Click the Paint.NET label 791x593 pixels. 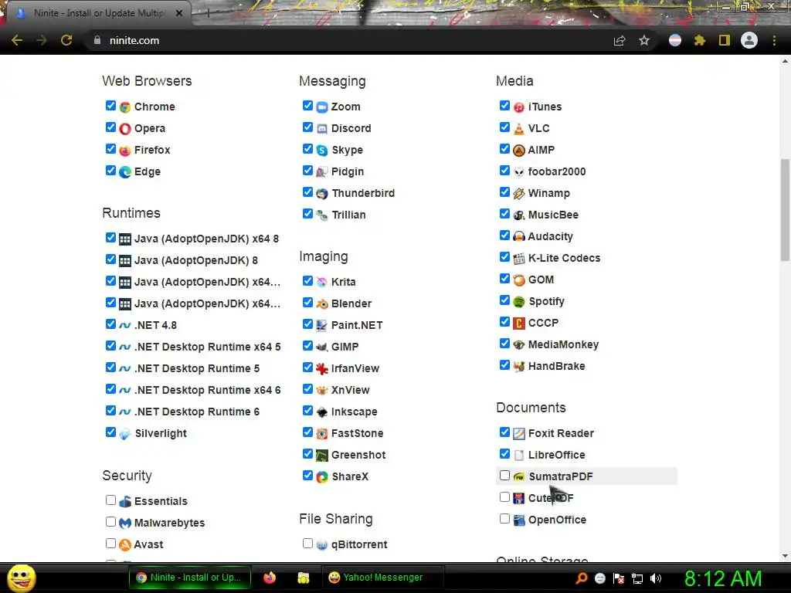pos(357,325)
